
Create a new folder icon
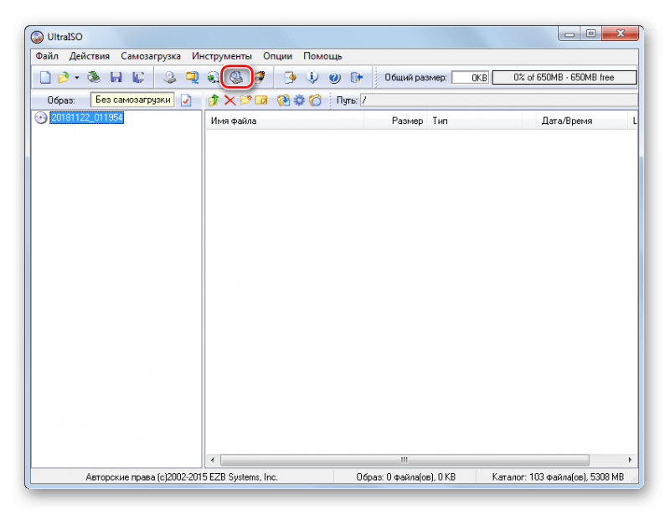(x=245, y=100)
